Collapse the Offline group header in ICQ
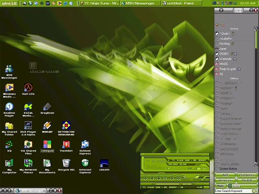The image size is (259, 194). [x=234, y=78]
